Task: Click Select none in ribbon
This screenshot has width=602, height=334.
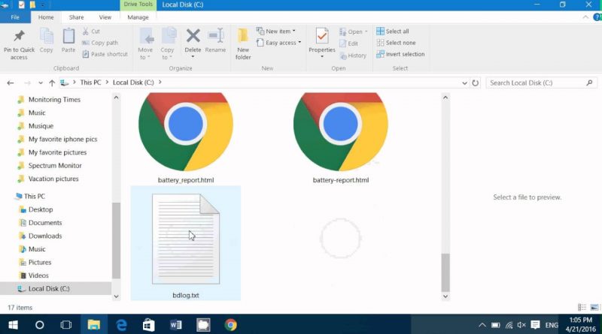Action: click(396, 43)
